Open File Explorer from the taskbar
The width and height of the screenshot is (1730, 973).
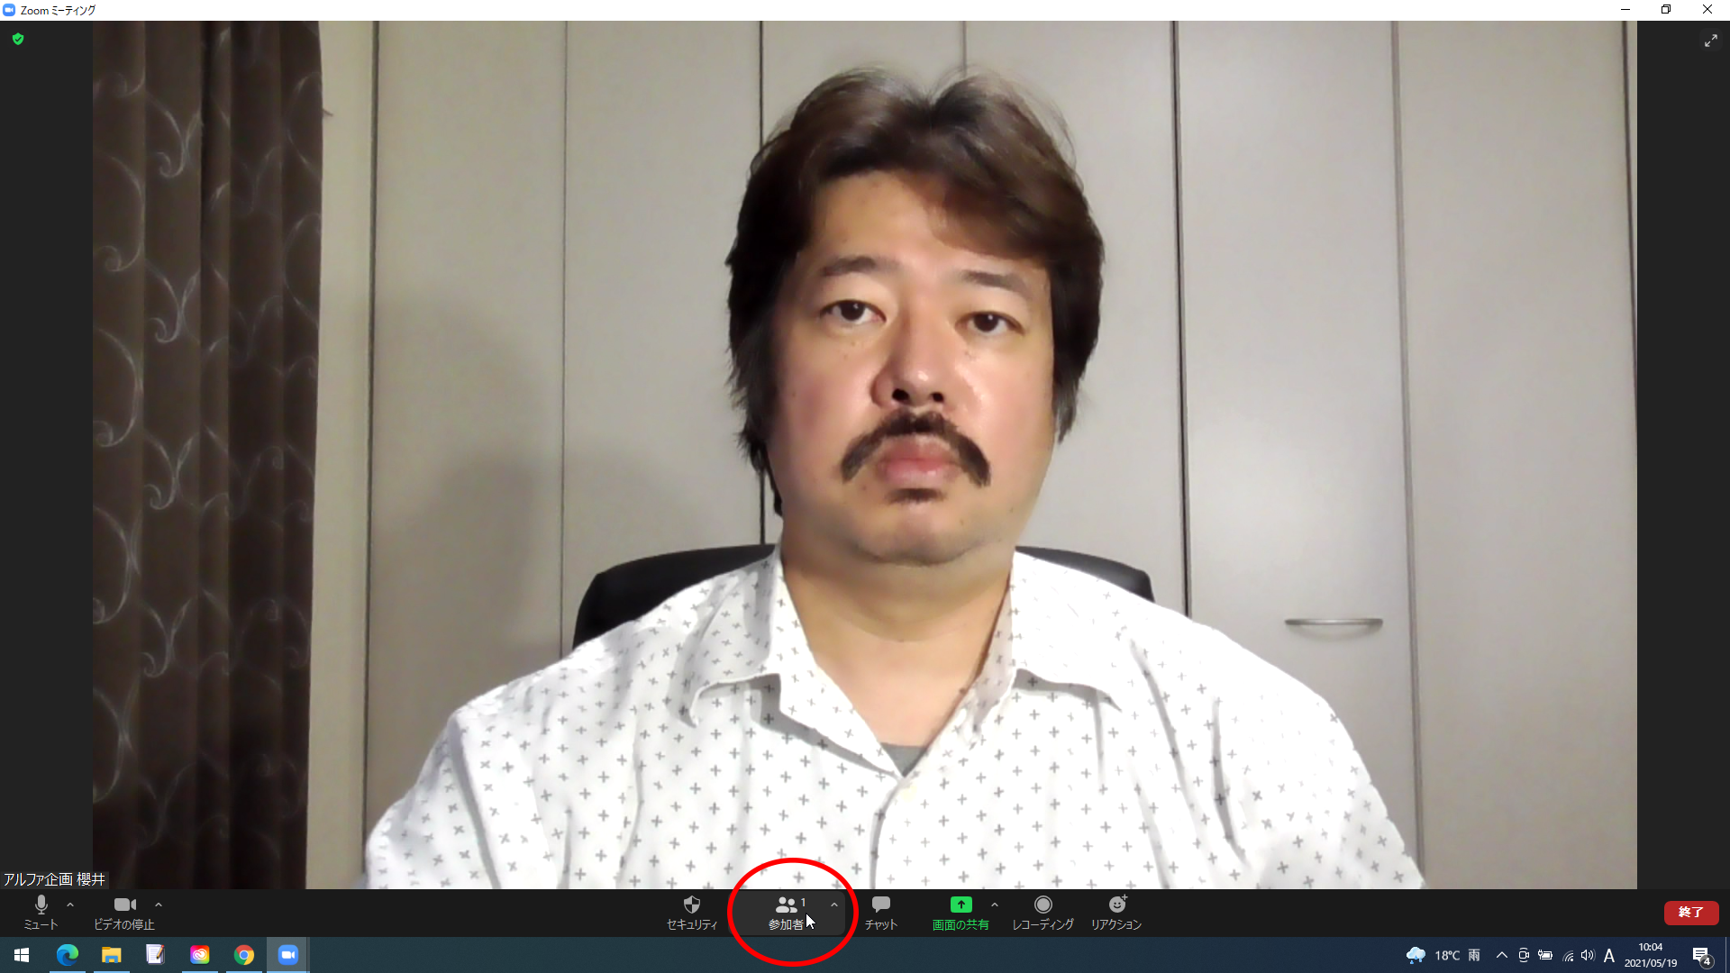112,955
